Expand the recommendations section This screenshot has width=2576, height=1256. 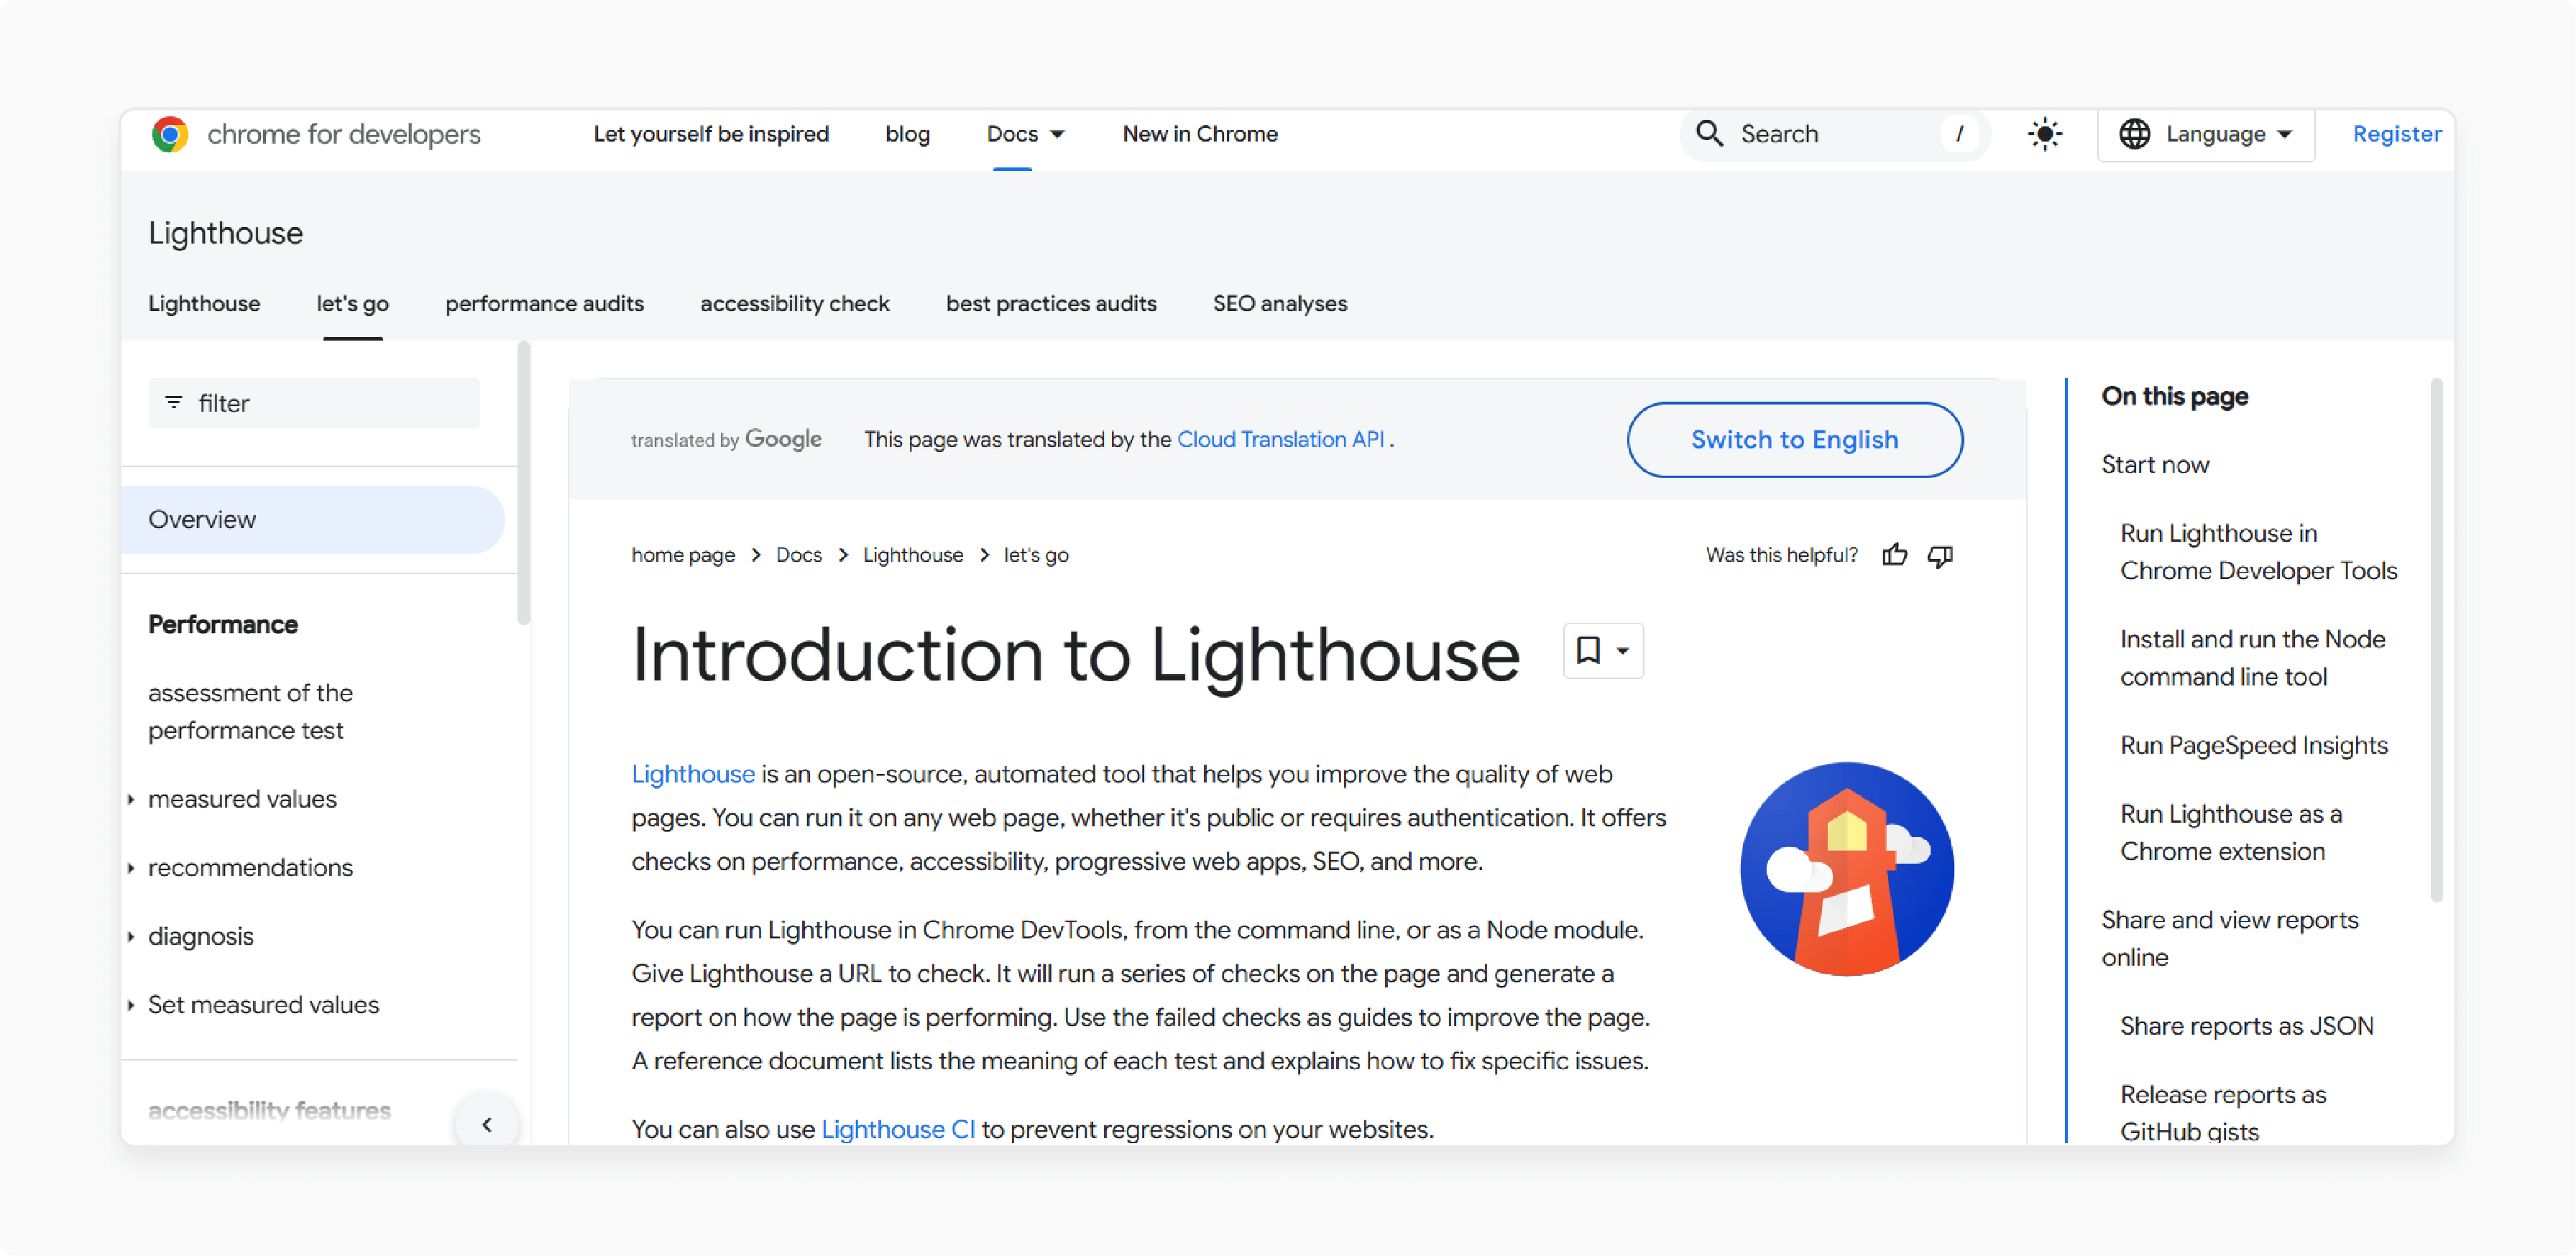pos(131,868)
